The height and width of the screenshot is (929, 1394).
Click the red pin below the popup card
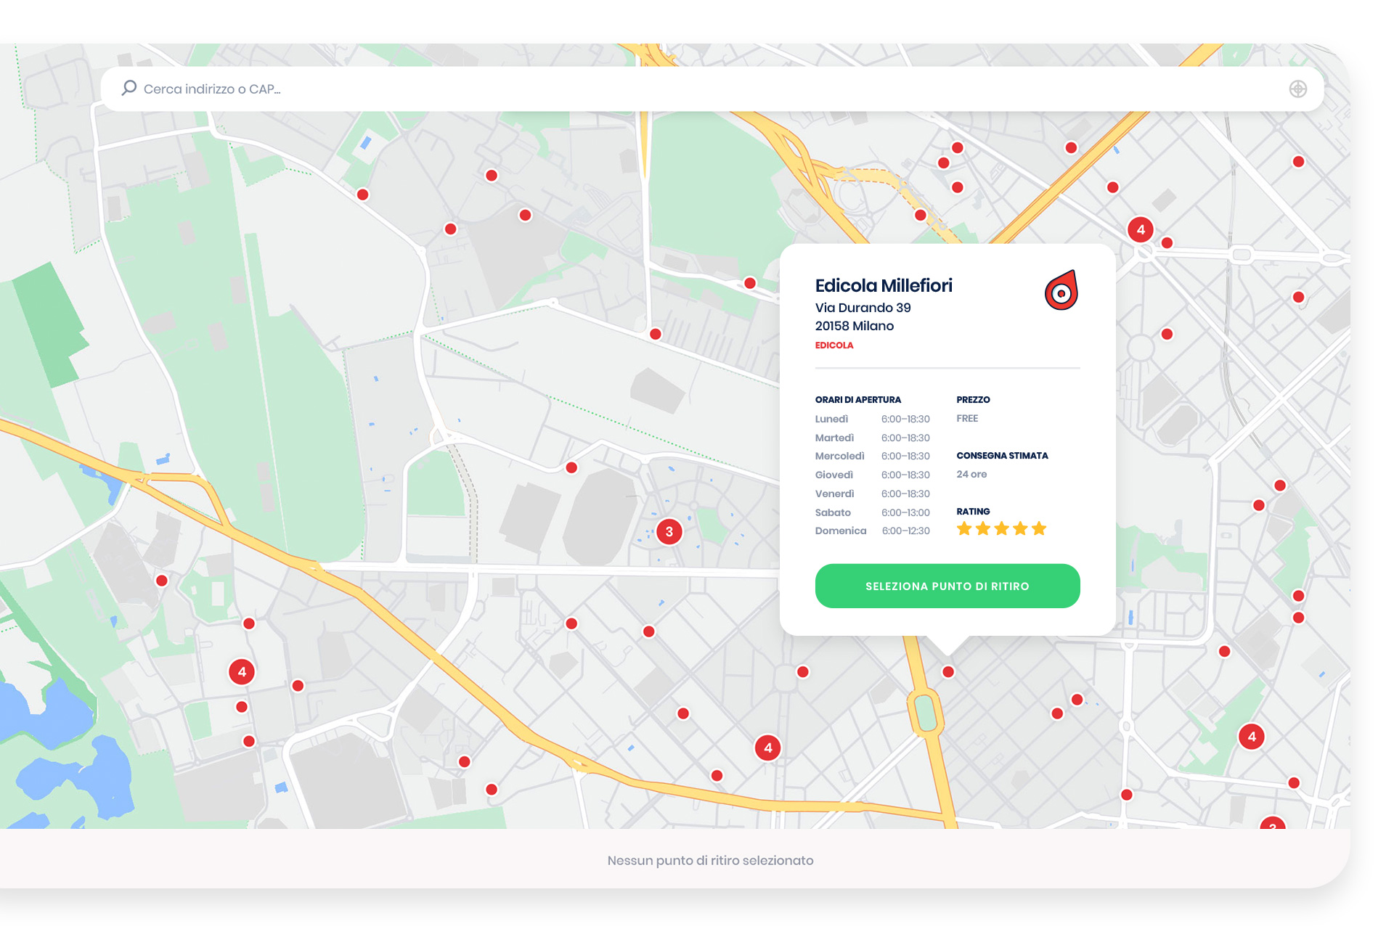947,672
